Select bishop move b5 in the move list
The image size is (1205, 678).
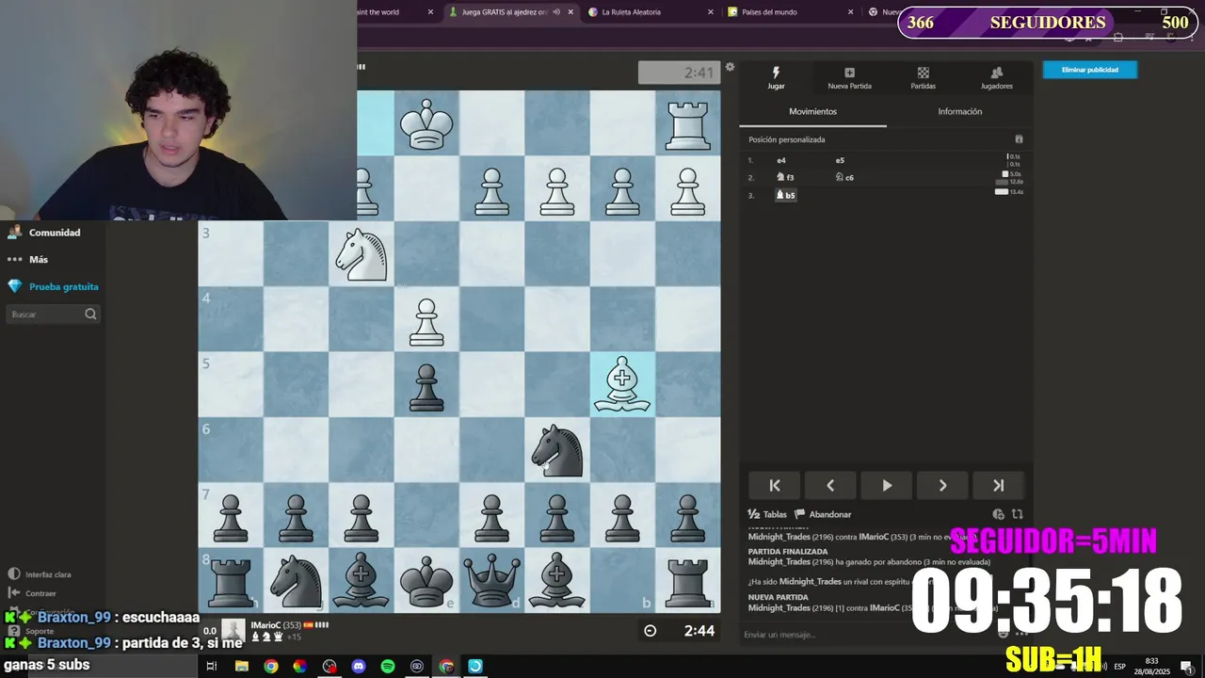click(785, 195)
